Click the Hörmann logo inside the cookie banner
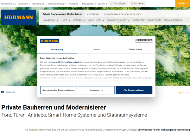Viewport: 190px width, 132px height. pyautogui.click(x=49, y=41)
